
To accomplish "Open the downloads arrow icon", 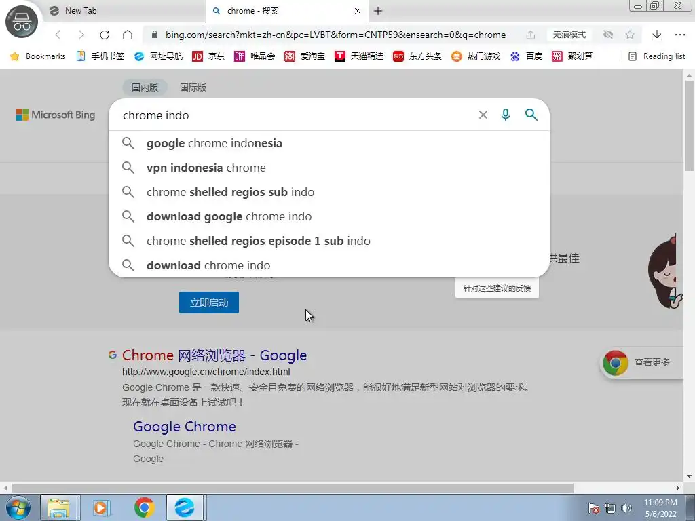I will (x=657, y=35).
